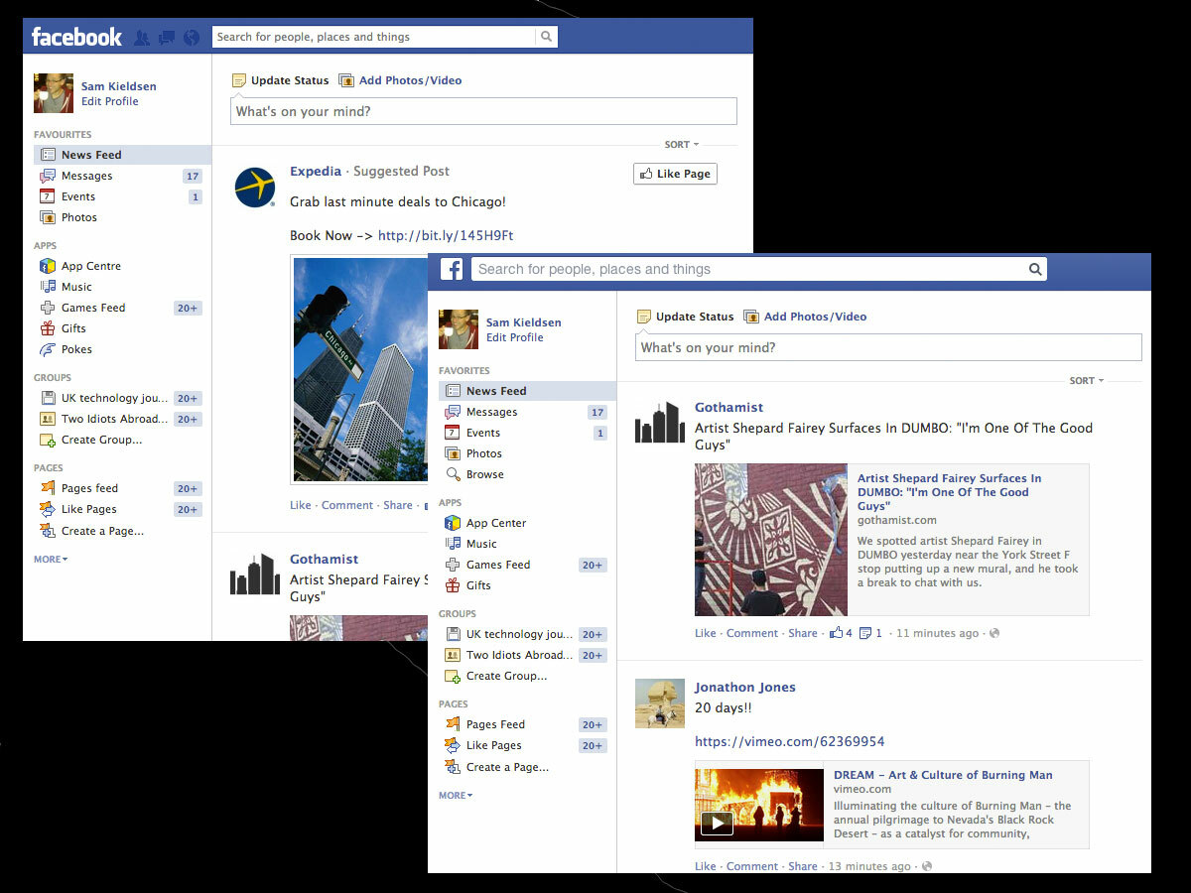Open Pages feed icon in back window sidebar
Screen dimensions: 1191x893
pyautogui.click(x=48, y=488)
